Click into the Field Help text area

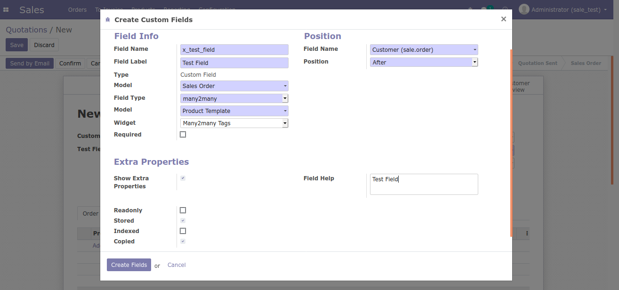[x=424, y=184]
